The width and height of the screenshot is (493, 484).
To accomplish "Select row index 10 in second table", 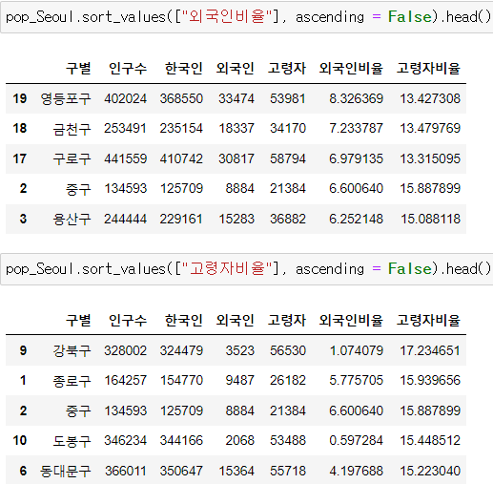I will point(19,441).
